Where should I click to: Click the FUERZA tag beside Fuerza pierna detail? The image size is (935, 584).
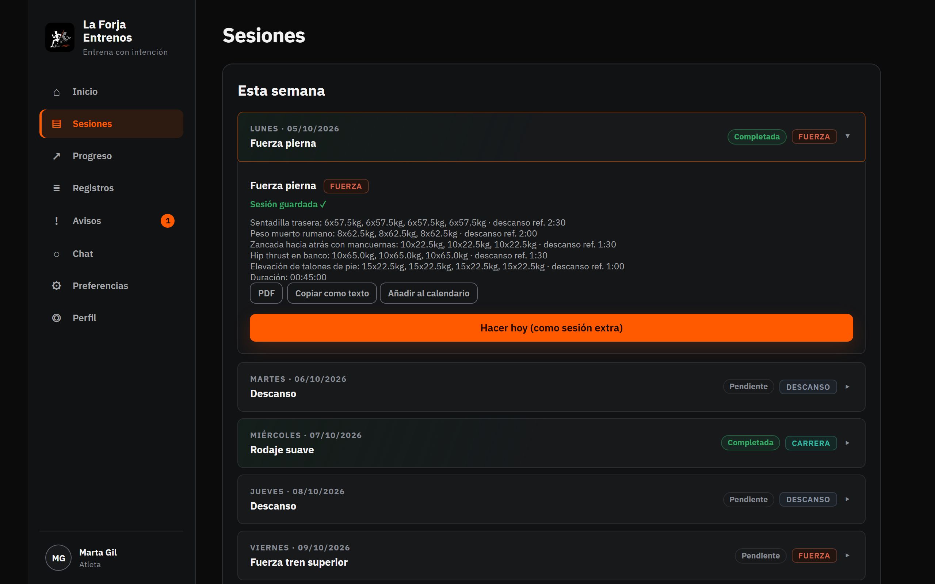[x=346, y=186]
